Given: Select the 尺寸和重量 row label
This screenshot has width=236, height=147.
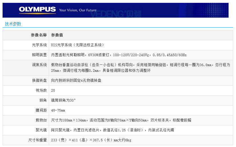Looking at the screenshot, I should pos(38,140).
